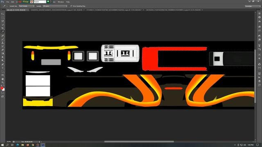This screenshot has height=147, width=262.
Task: Open the Sample Size dropdown
Action: pos(26,6)
